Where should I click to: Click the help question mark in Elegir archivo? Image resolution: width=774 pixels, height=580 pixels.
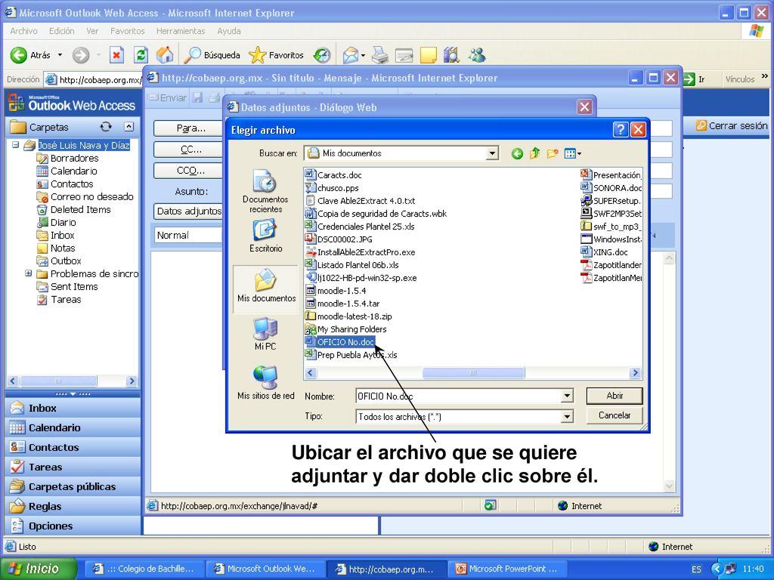[621, 130]
